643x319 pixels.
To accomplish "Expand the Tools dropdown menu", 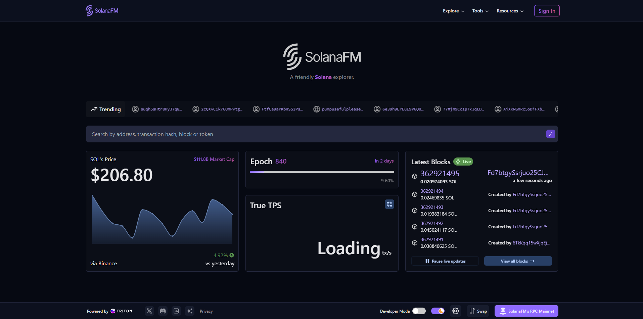I will (480, 11).
